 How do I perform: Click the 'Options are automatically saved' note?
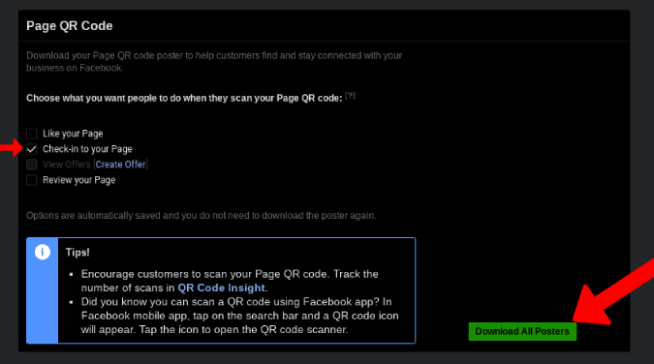201,216
